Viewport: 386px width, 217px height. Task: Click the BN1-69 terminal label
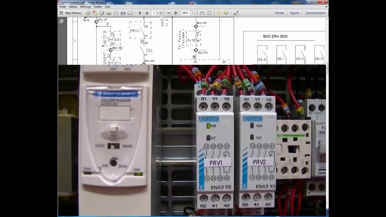(x=149, y=61)
